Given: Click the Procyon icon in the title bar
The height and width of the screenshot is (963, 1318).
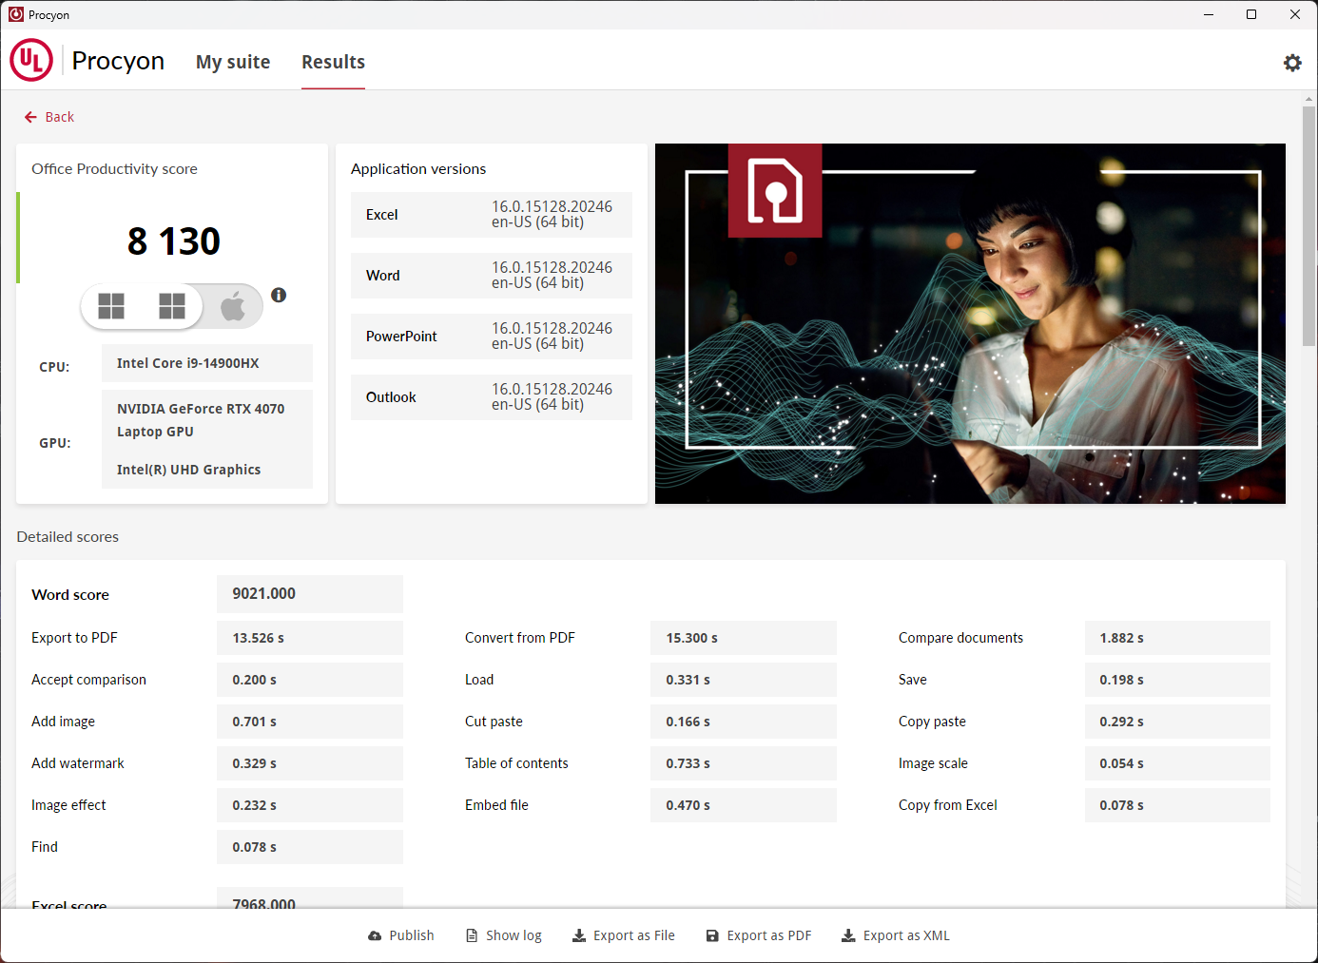Looking at the screenshot, I should pos(16,14).
